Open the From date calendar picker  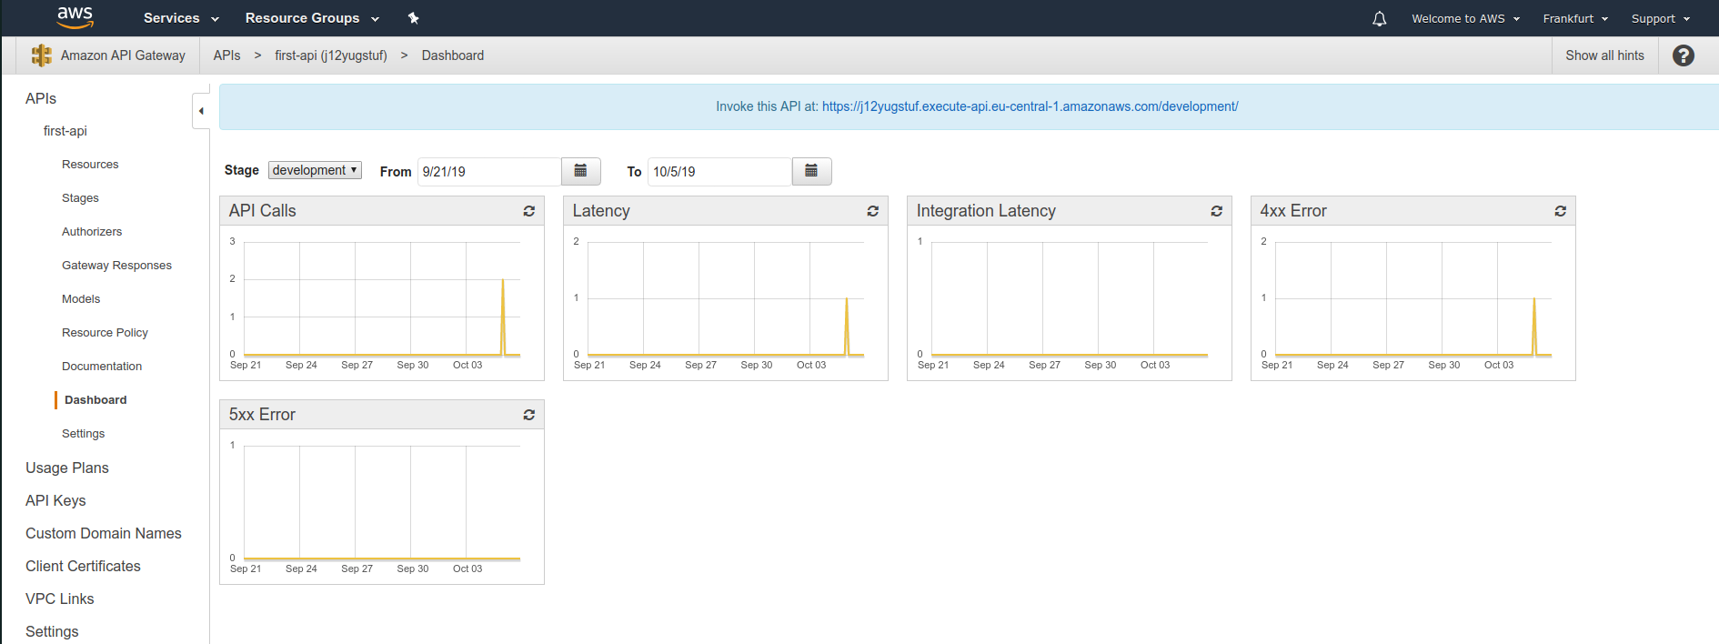tap(580, 171)
